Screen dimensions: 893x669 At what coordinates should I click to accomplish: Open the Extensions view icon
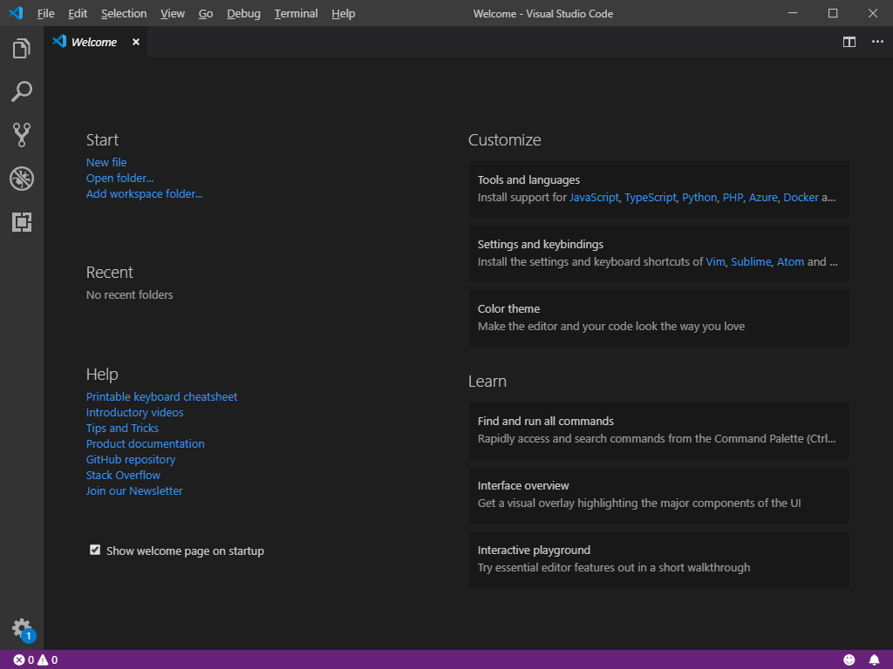pyautogui.click(x=22, y=222)
